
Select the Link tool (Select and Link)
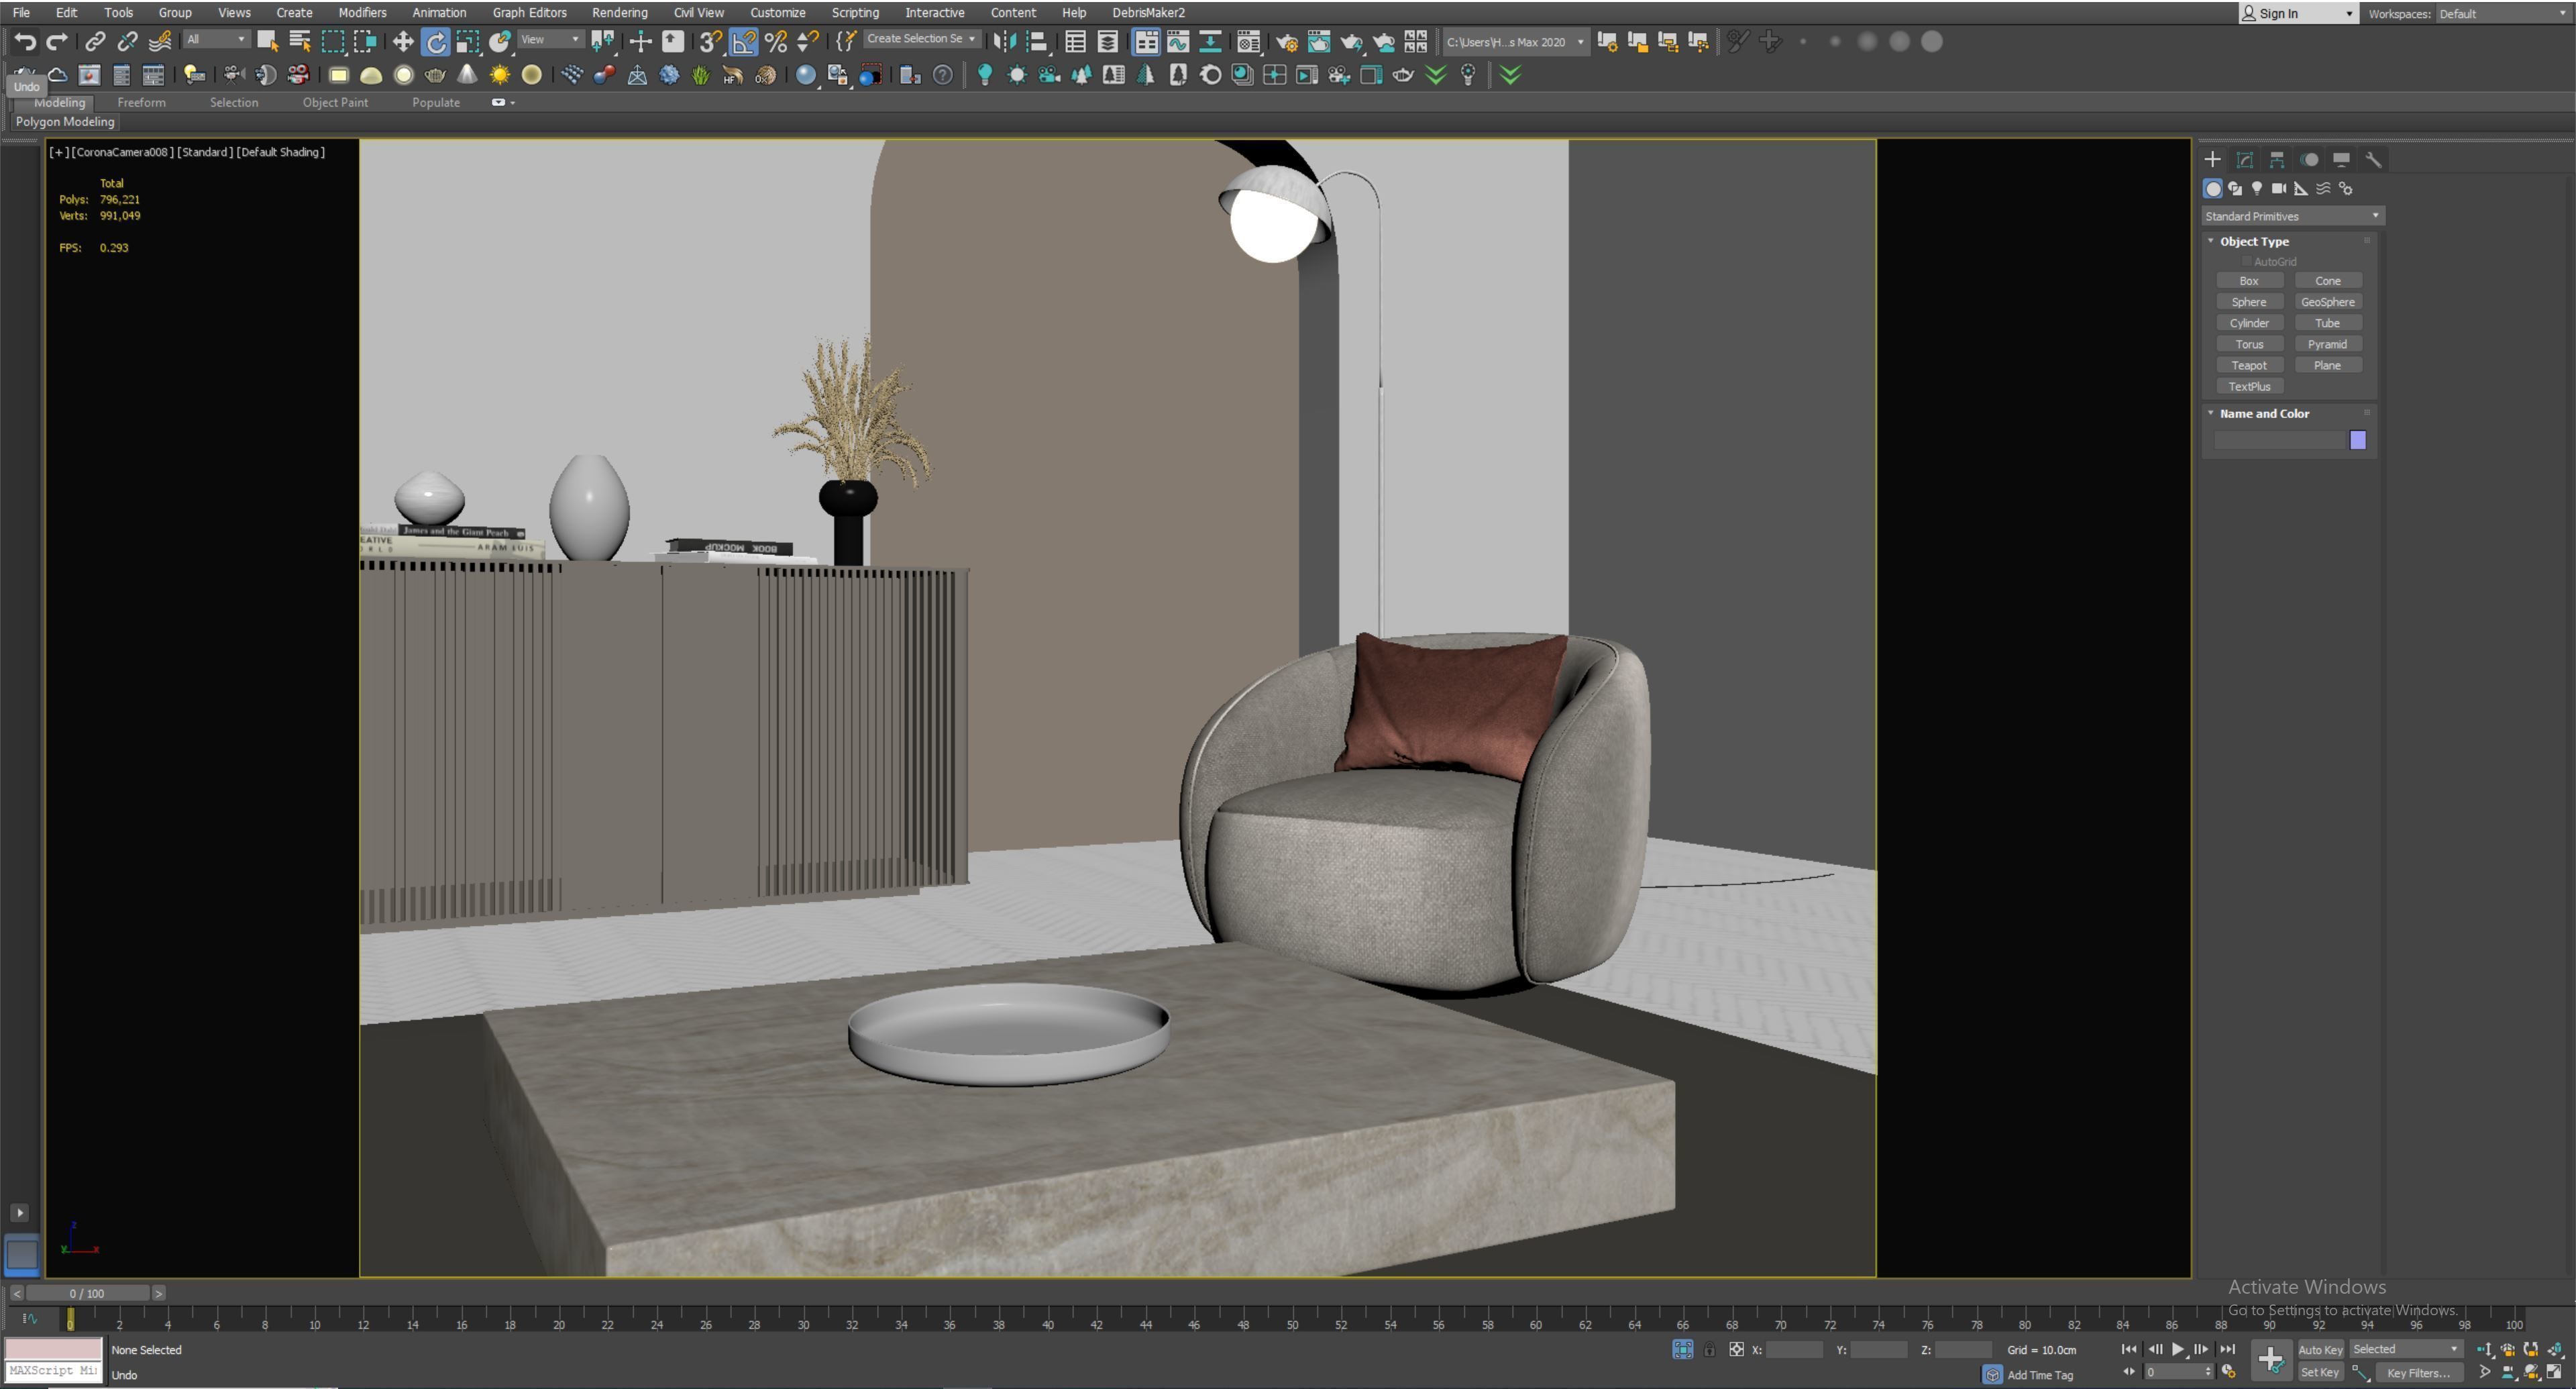click(95, 42)
